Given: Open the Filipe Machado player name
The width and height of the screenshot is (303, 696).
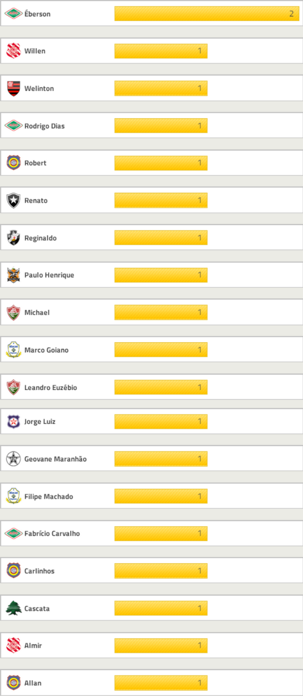Looking at the screenshot, I should tap(48, 497).
